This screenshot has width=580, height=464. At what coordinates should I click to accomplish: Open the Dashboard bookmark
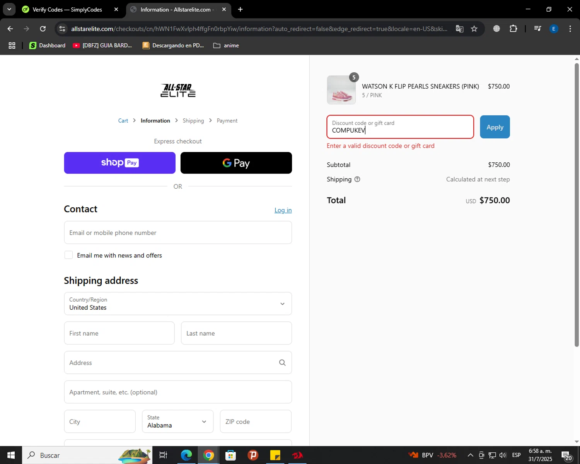[x=47, y=46]
